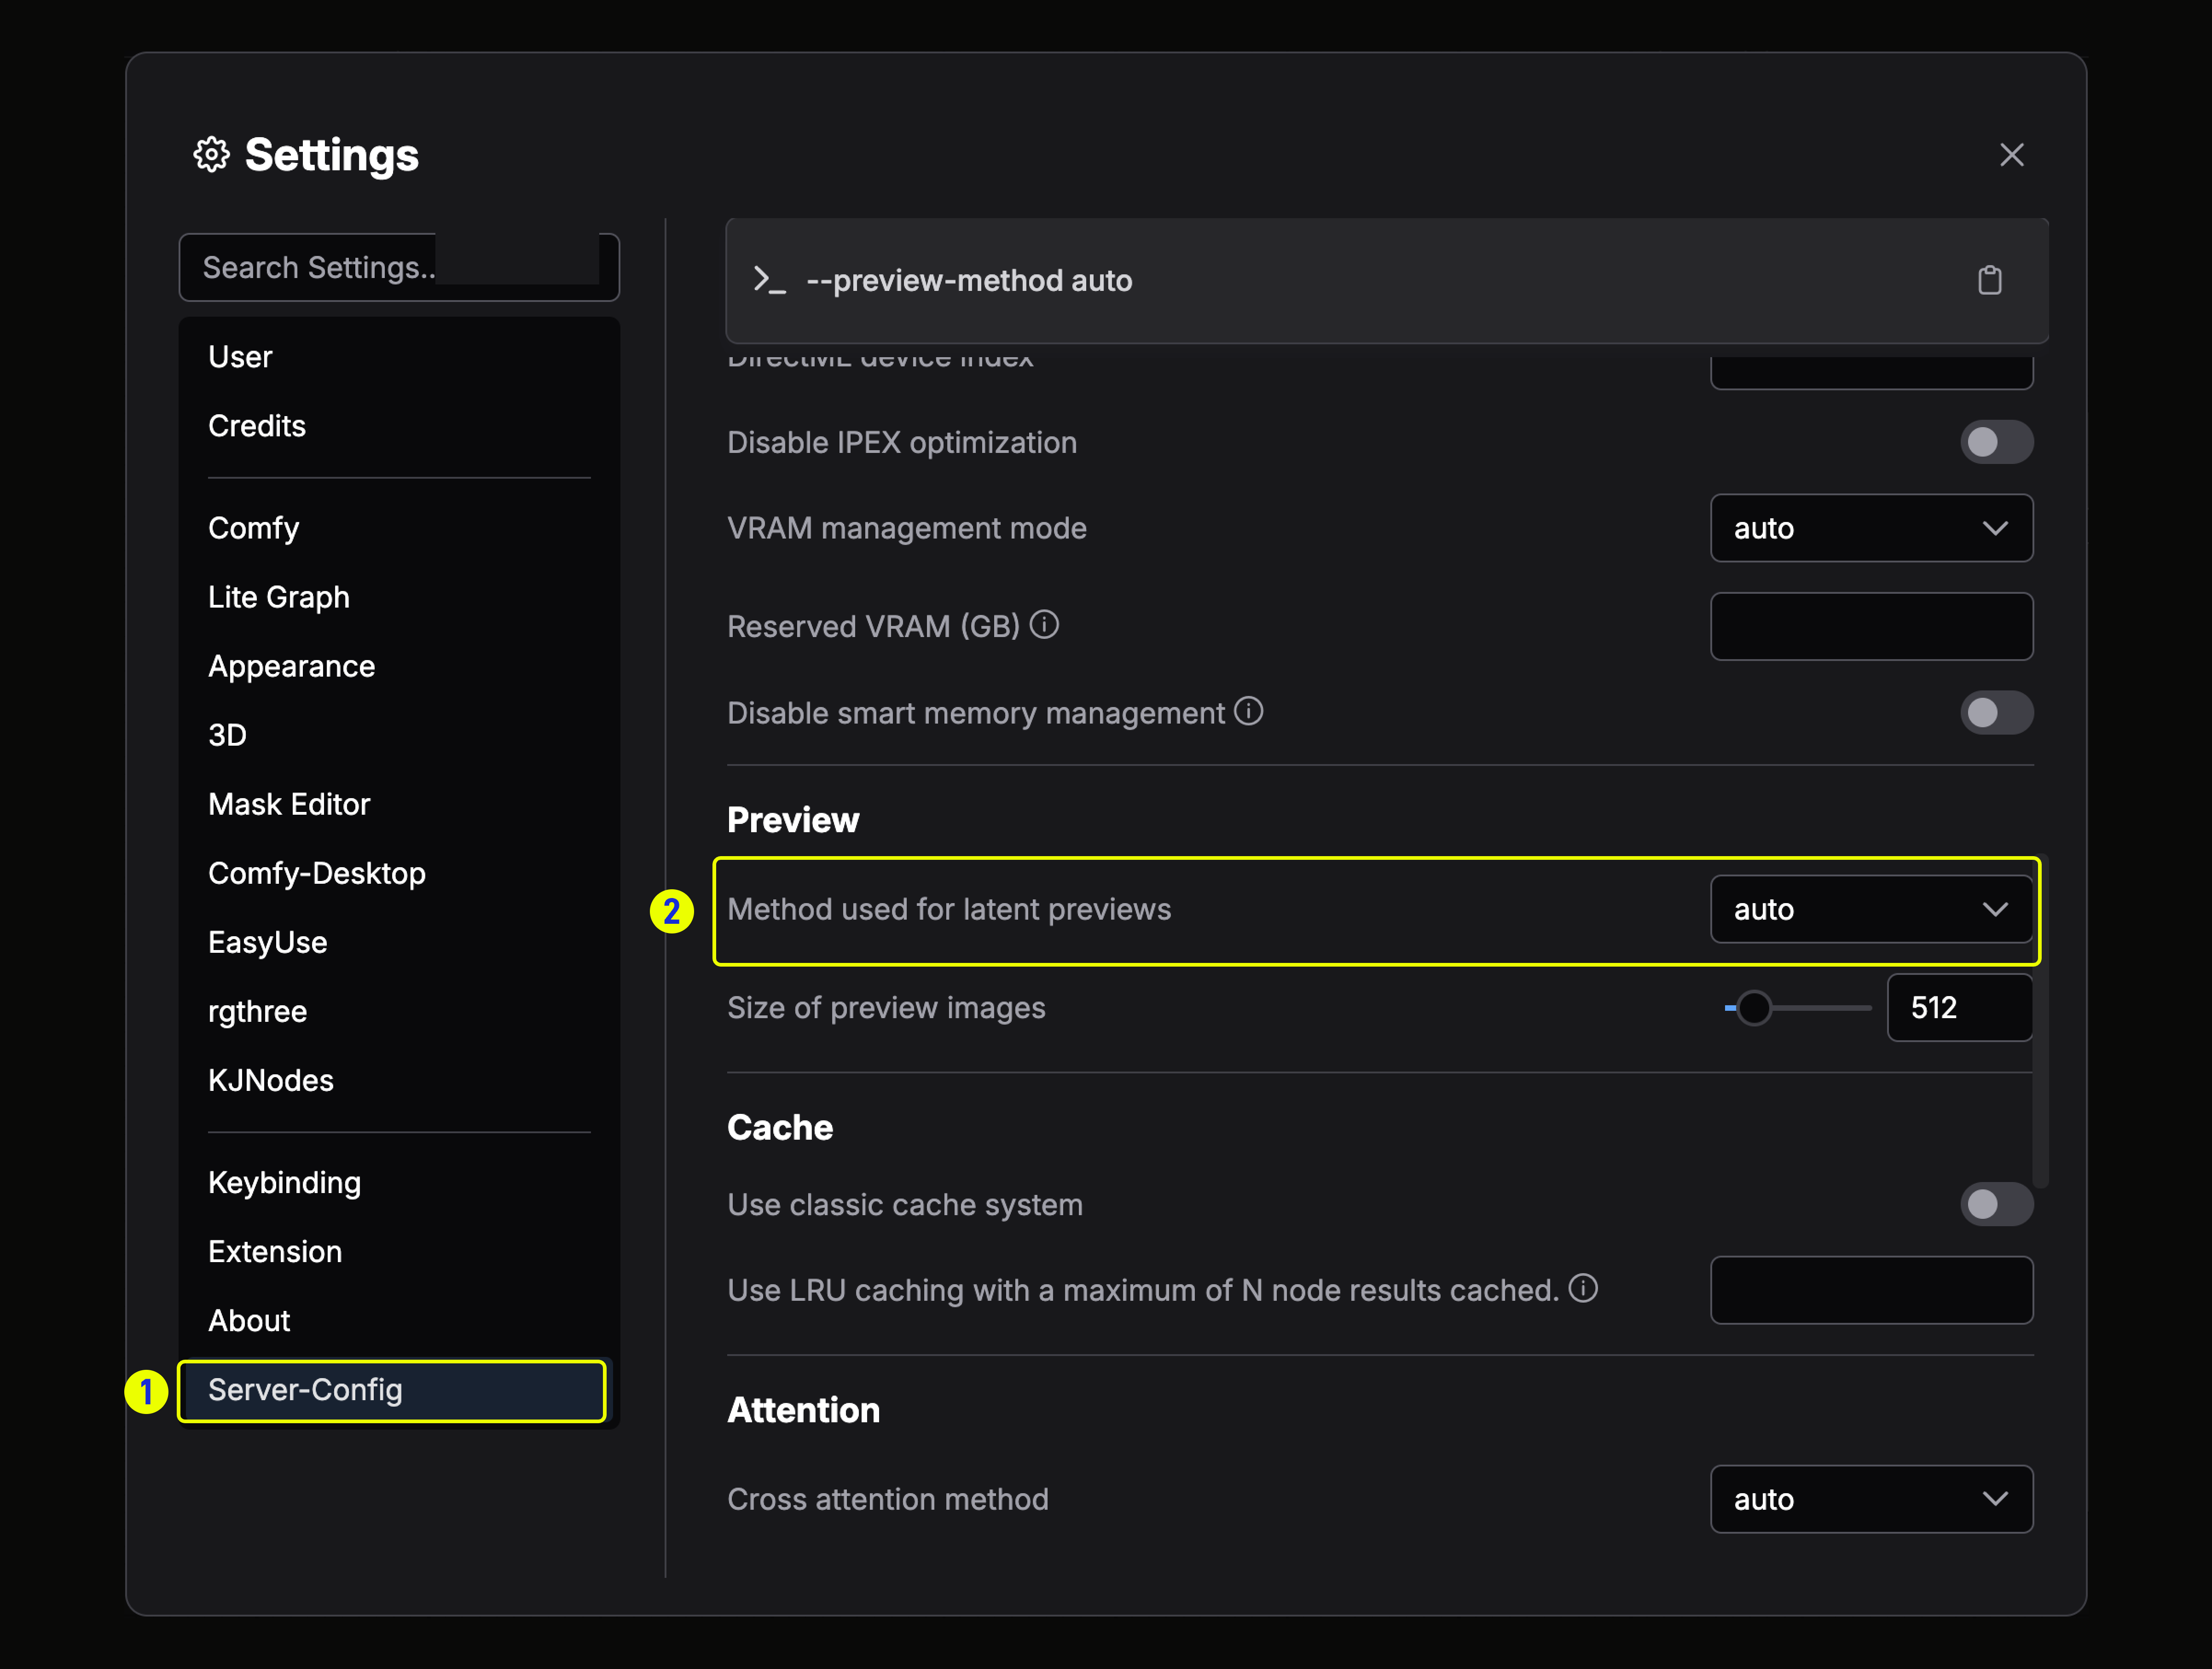
Task: Open the Keybinding settings section
Action: pos(284,1182)
